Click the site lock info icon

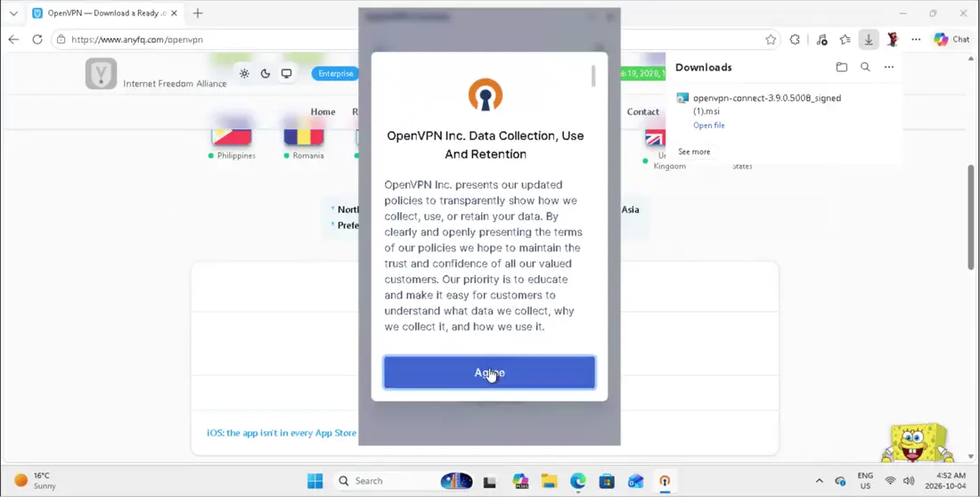61,39
